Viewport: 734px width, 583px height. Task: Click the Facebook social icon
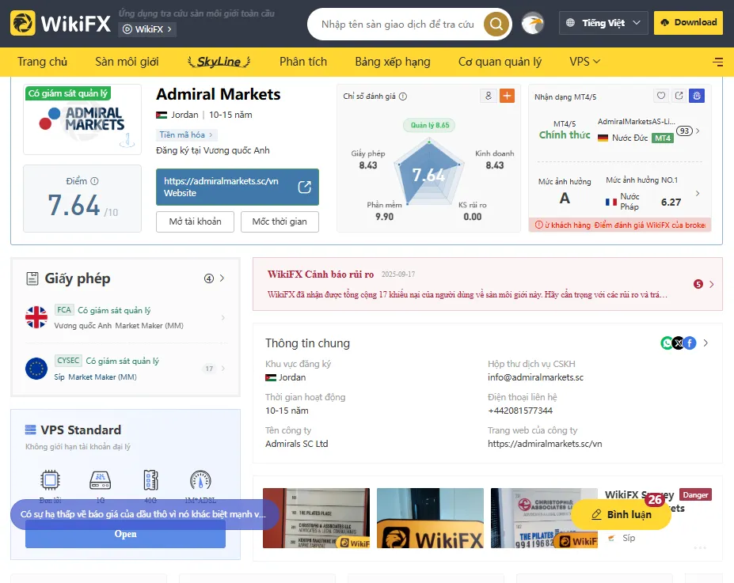690,343
